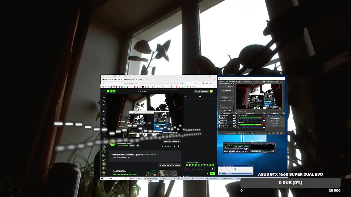The image size is (351, 197).
Task: Adjust the vol slider in small window
Action: 237,169
